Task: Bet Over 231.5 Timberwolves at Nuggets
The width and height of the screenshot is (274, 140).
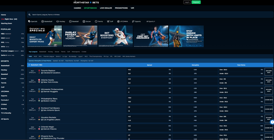Action: 241,89
